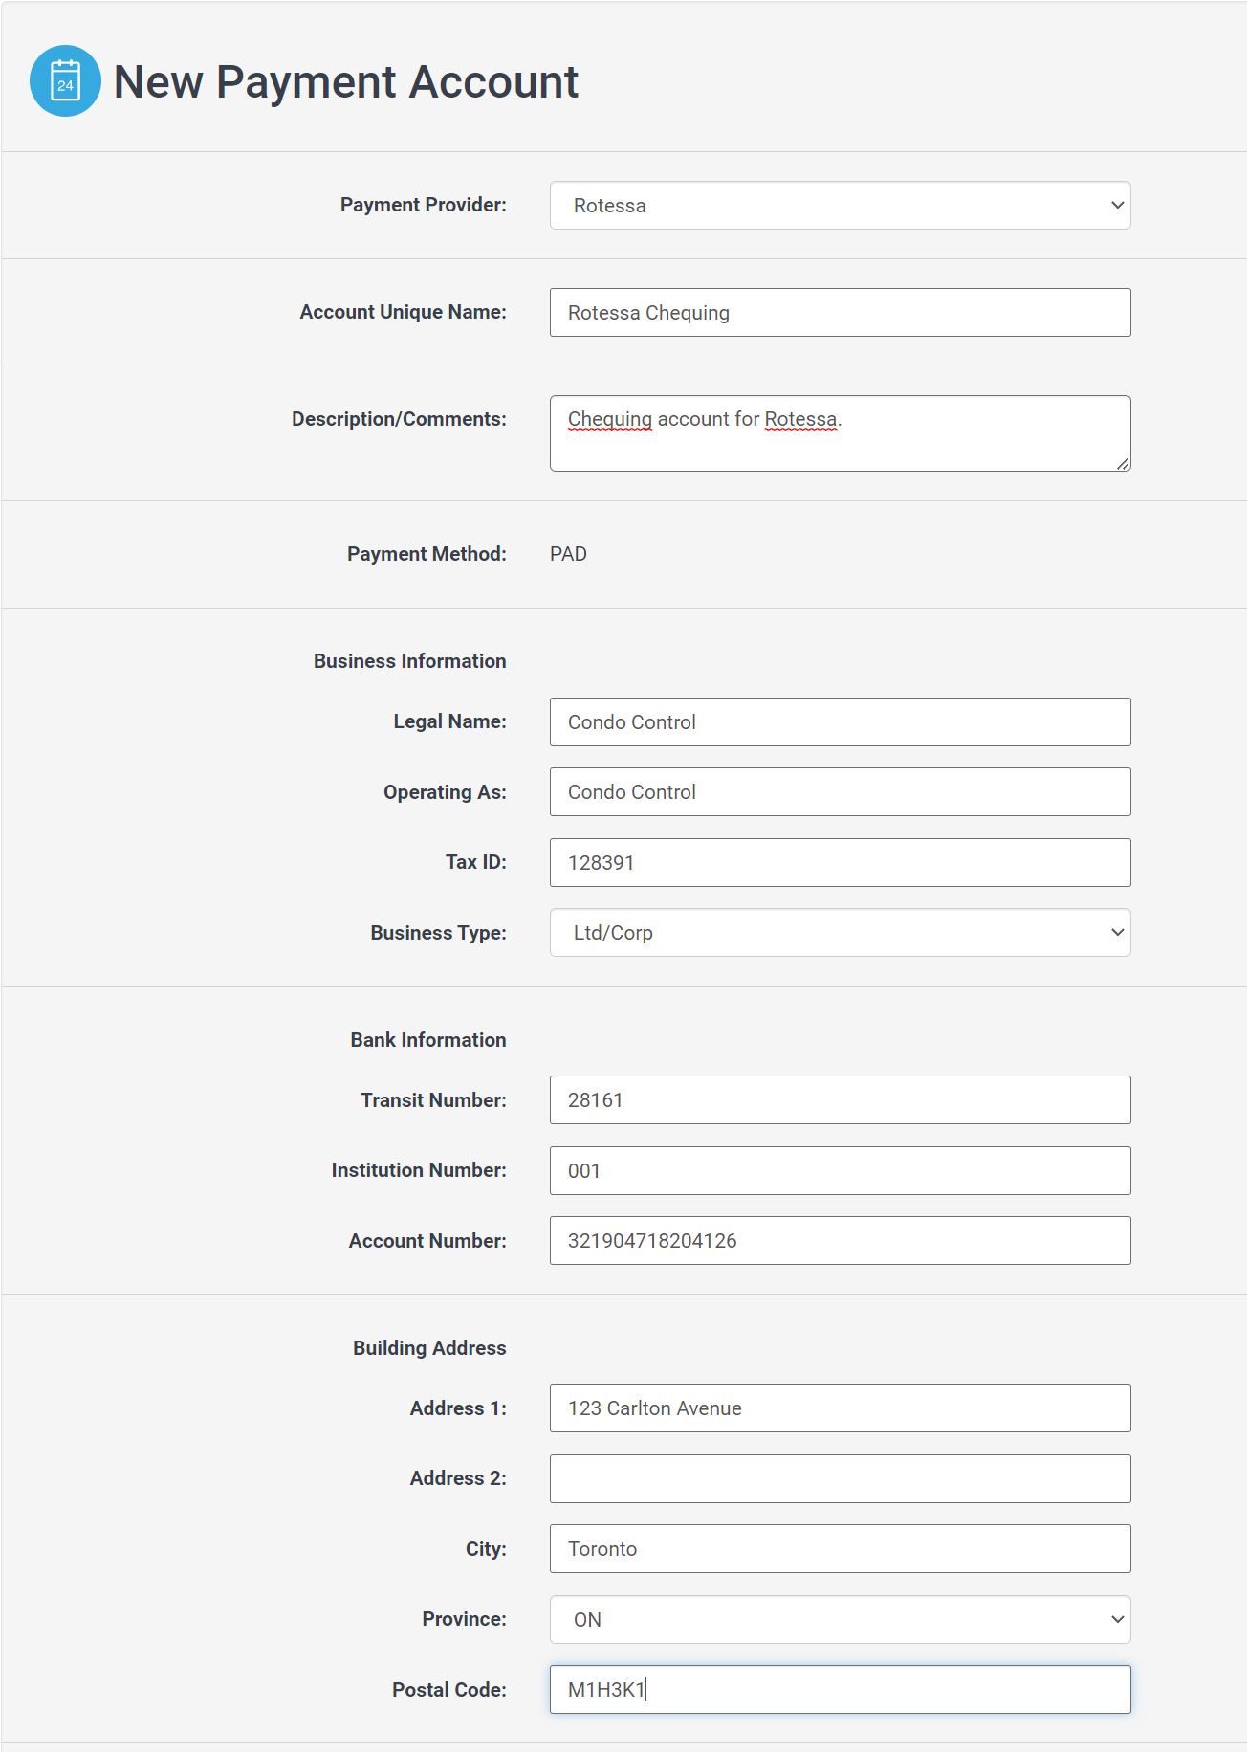Click the Province dropdown chevron arrow
This screenshot has width=1247, height=1752.
1117,1619
